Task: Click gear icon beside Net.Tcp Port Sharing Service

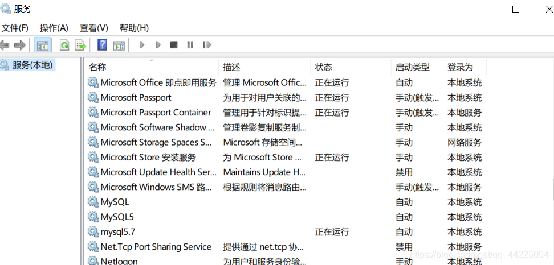Action: [x=93, y=247]
